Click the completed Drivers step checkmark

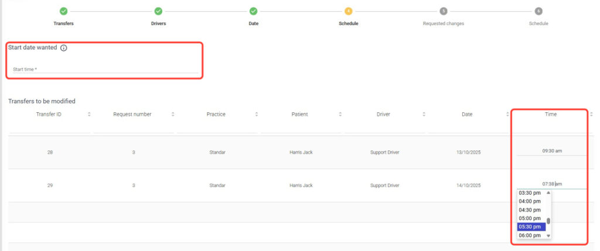point(158,11)
